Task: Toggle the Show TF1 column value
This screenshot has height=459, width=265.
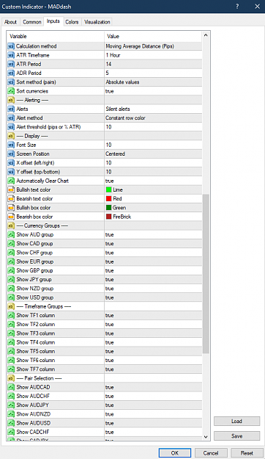Action: click(153, 316)
